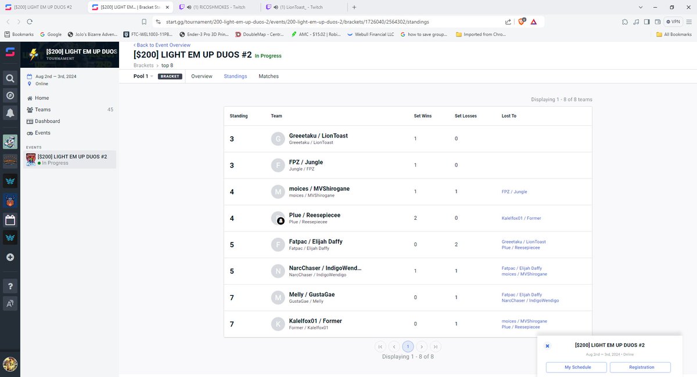Open Dashboard in tournament sidebar
The height and width of the screenshot is (377, 697).
point(47,121)
